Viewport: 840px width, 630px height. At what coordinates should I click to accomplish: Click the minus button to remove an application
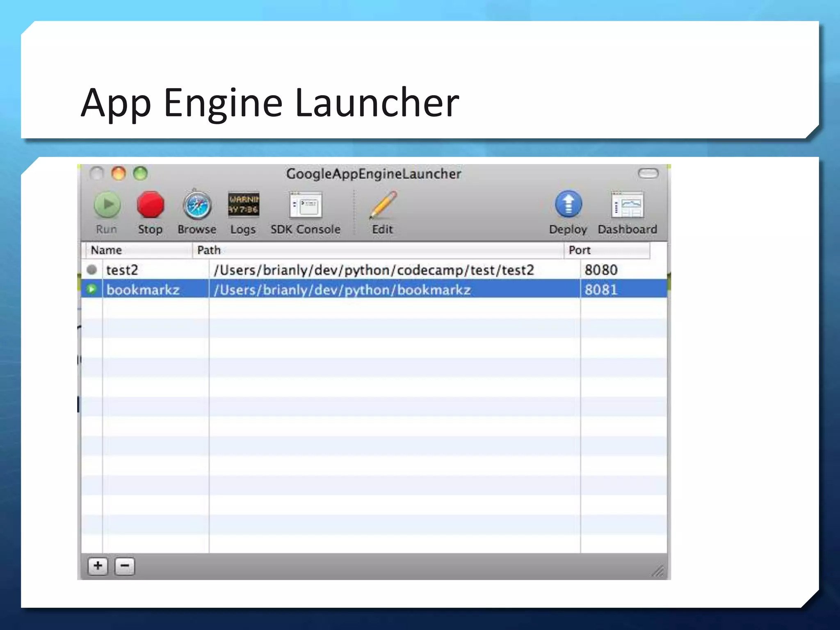tap(125, 566)
